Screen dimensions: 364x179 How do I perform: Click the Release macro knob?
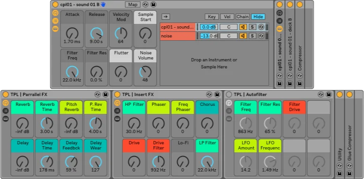(x=97, y=33)
